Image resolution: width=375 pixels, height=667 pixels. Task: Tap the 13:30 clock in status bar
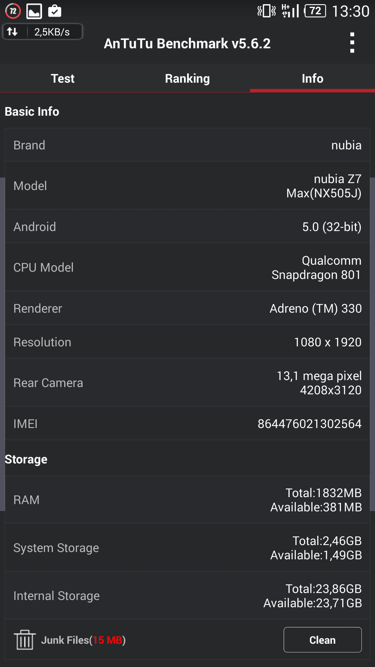351,11
